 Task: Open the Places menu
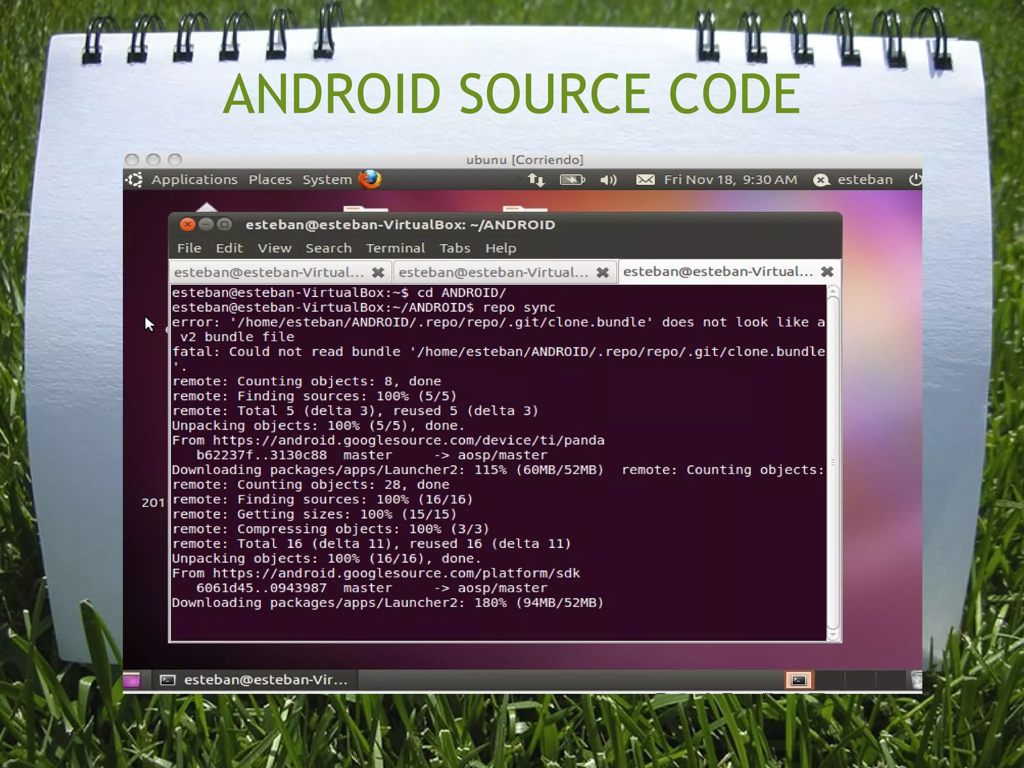pos(270,179)
